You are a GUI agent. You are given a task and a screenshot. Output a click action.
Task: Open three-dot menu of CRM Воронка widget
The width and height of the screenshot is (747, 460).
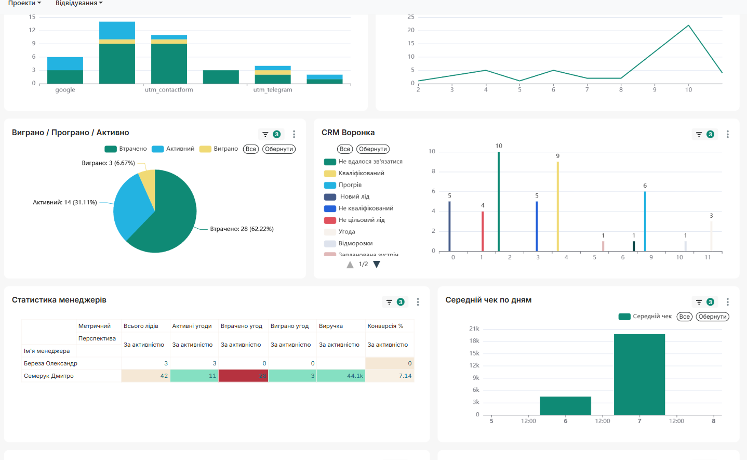coord(728,134)
